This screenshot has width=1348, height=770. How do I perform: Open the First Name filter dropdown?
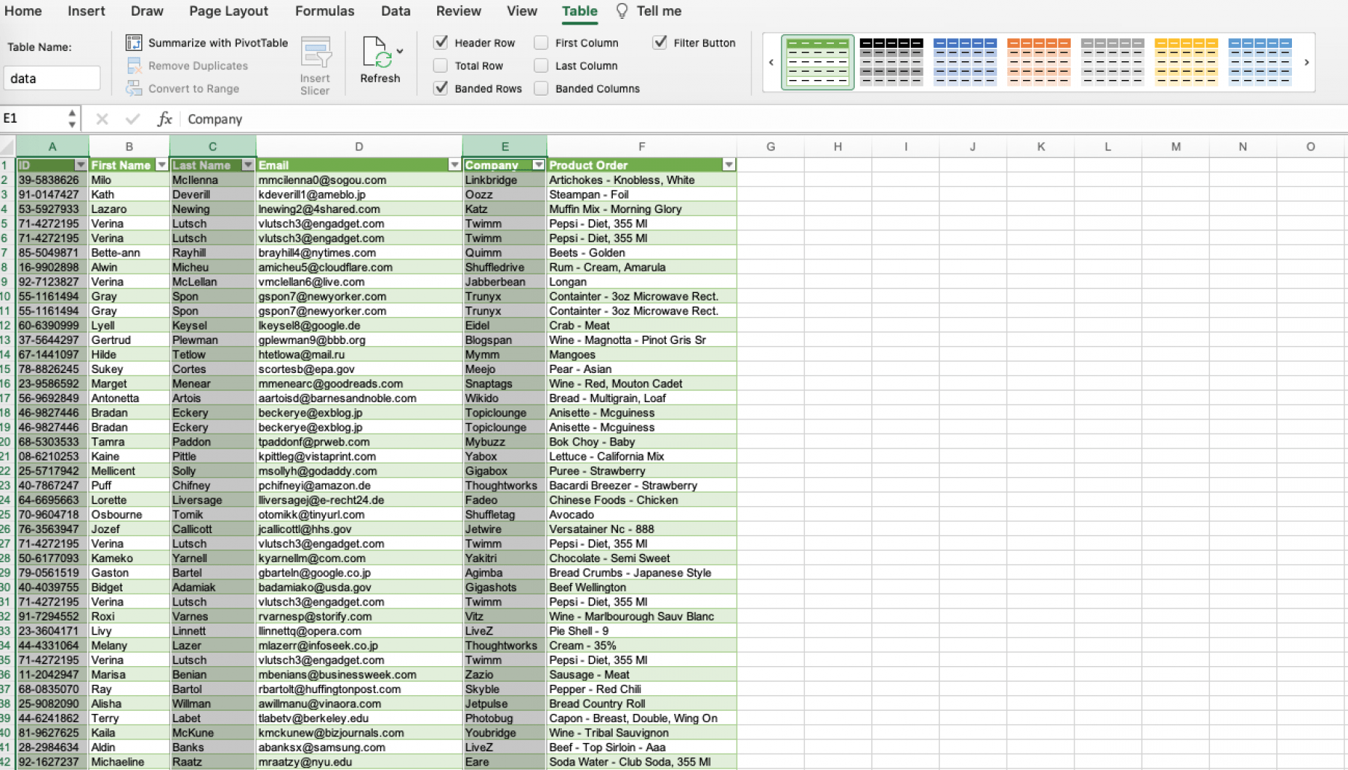coord(161,164)
